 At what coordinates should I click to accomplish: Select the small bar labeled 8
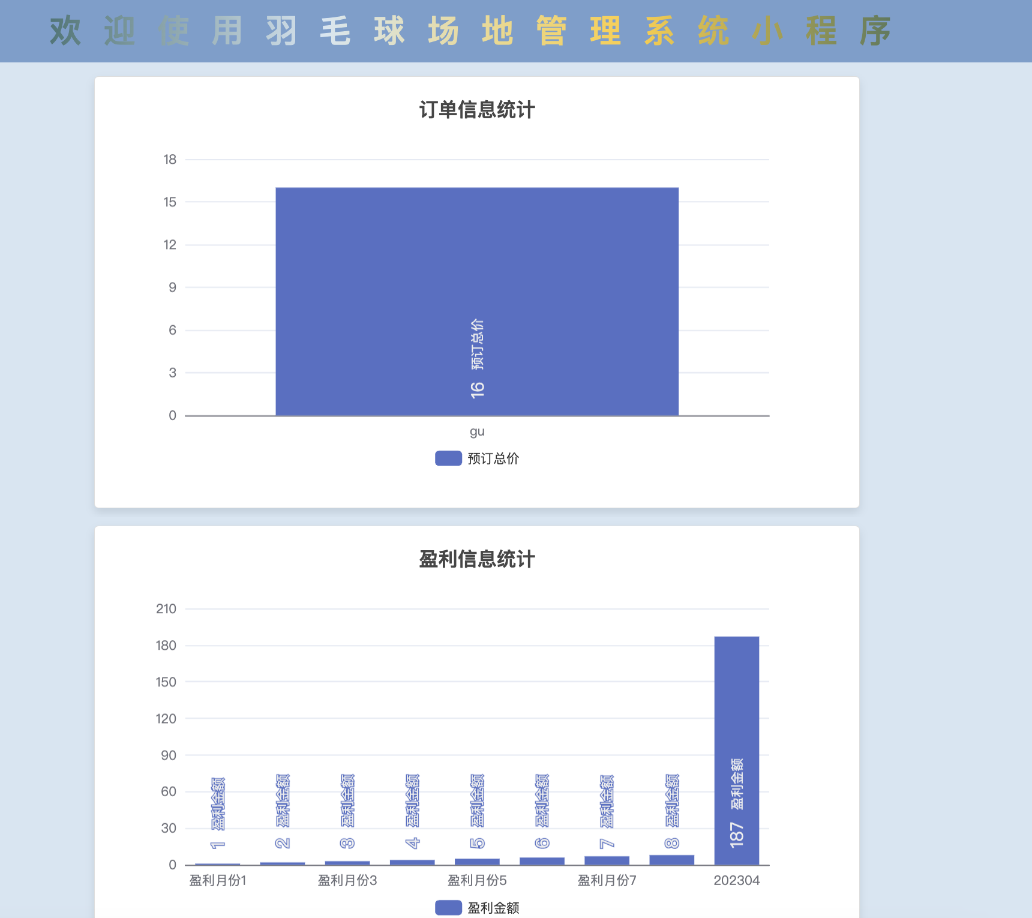point(672,860)
